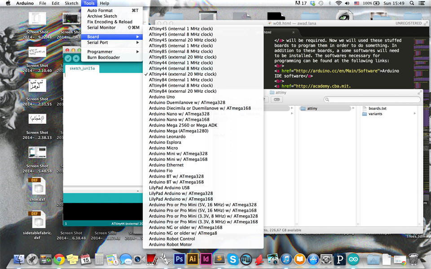Open the Arduino app icon in dock
Viewport: 431px width, 269px height.
(353, 260)
